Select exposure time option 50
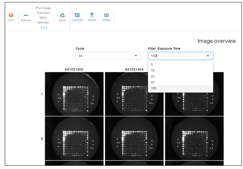Viewport: 243px width, 169px height. click(x=181, y=82)
